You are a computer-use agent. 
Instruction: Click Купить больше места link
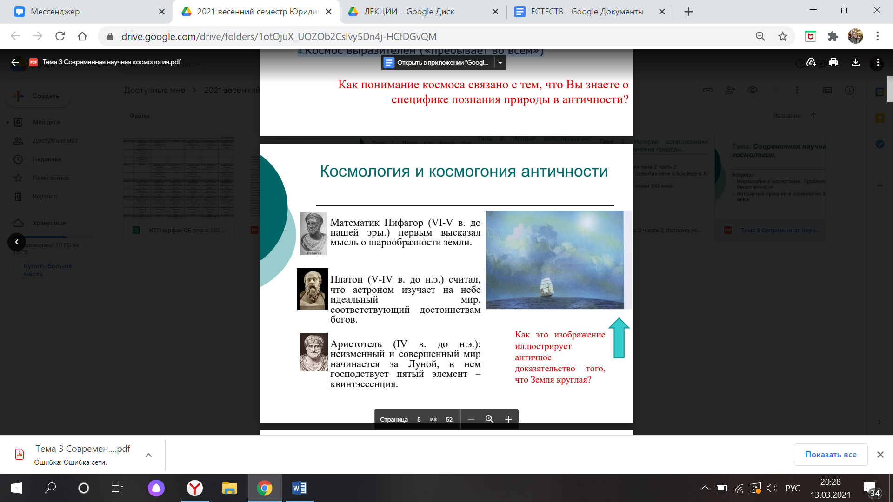pos(53,270)
